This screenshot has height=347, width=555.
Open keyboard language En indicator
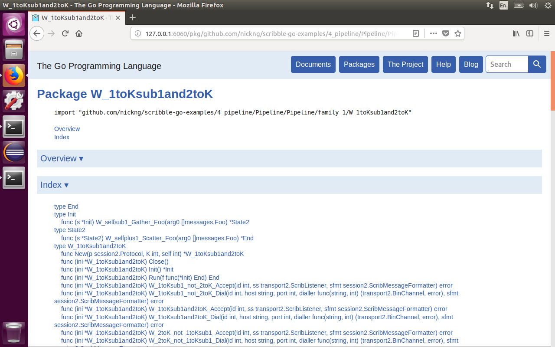[x=503, y=5]
